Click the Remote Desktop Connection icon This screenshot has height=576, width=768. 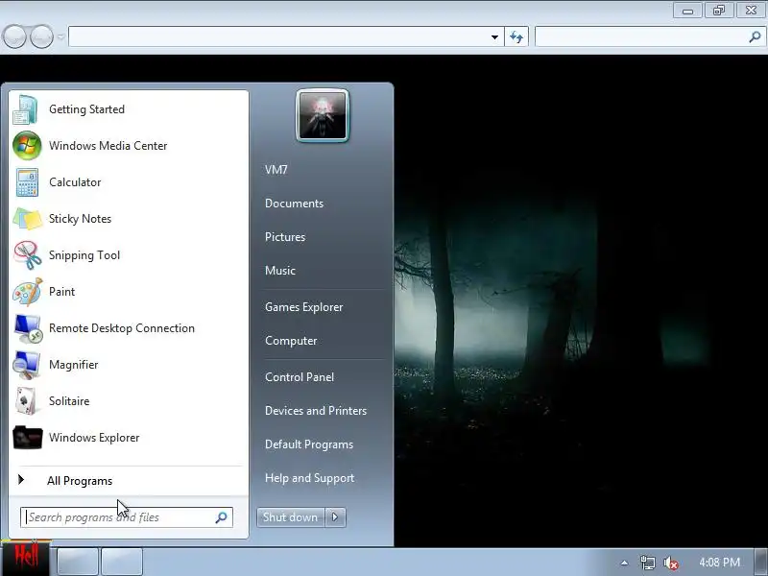point(28,328)
